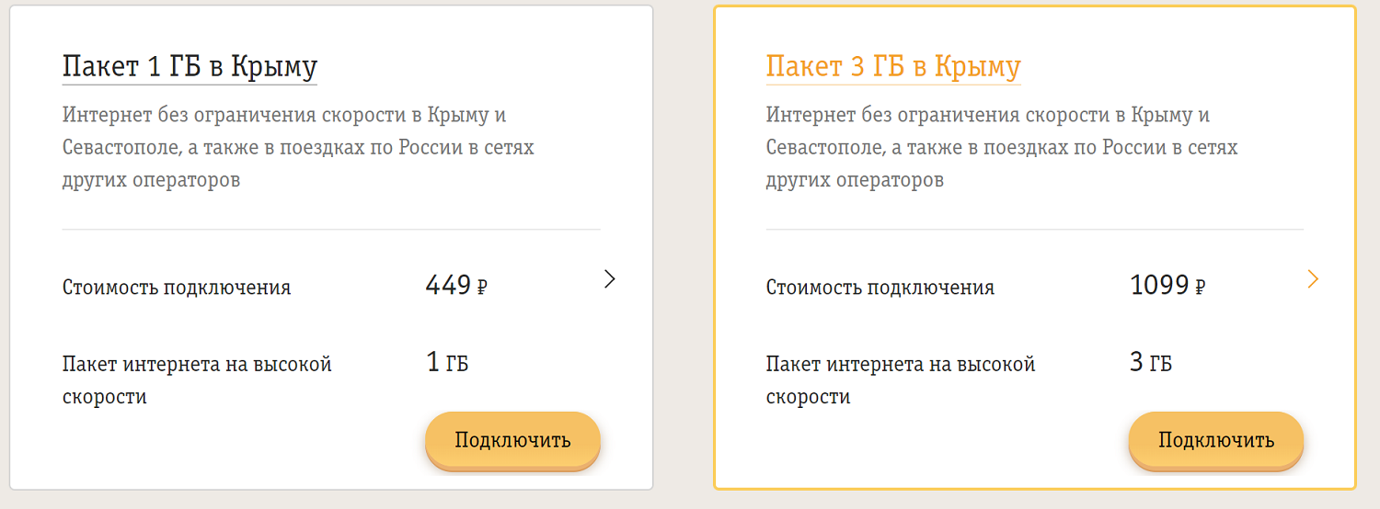The image size is (1380, 509).
Task: Click 'Стоимость подключения' label in the 1 ГБ card
Action: (177, 288)
